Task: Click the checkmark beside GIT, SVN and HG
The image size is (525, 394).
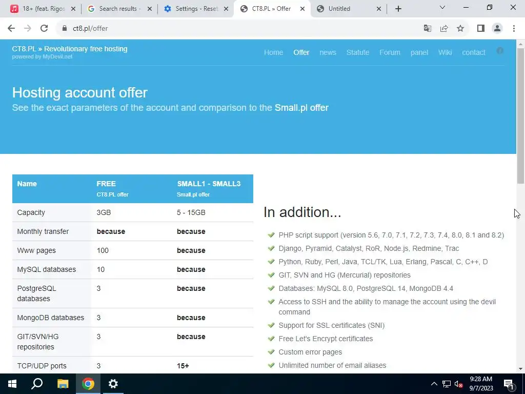Action: [x=271, y=275]
